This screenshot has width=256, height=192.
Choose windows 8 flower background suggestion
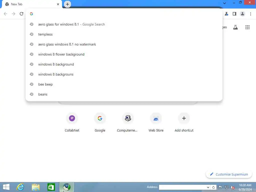pos(124,54)
